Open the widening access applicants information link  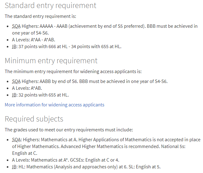click(54, 105)
